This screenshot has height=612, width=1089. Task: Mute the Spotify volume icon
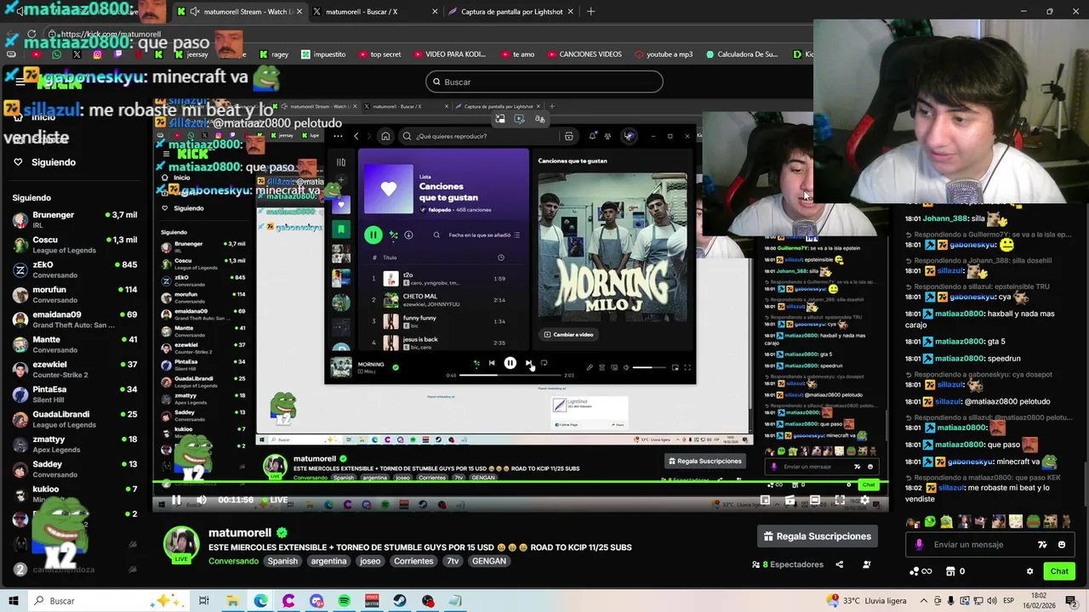[x=626, y=367]
